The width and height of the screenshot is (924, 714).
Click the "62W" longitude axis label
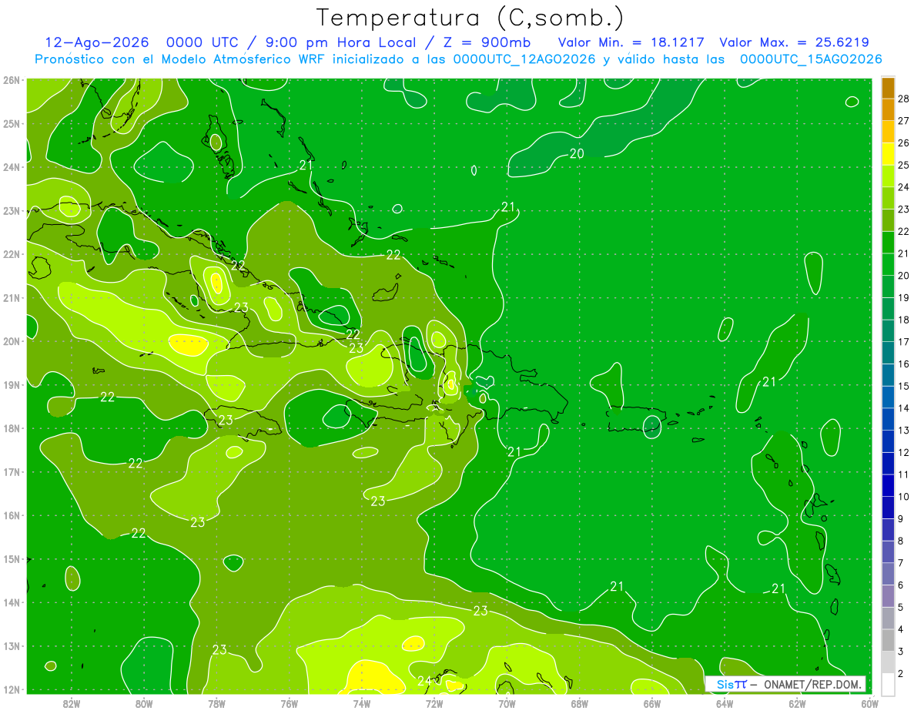[x=797, y=702]
